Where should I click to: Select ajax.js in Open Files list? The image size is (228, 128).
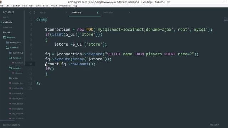click(x=6, y=17)
